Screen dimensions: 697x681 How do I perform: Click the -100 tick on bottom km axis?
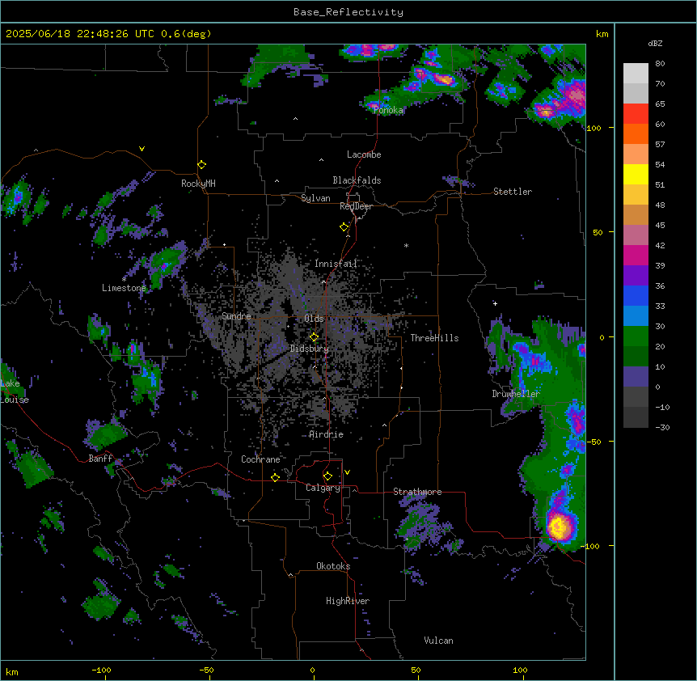[101, 670]
